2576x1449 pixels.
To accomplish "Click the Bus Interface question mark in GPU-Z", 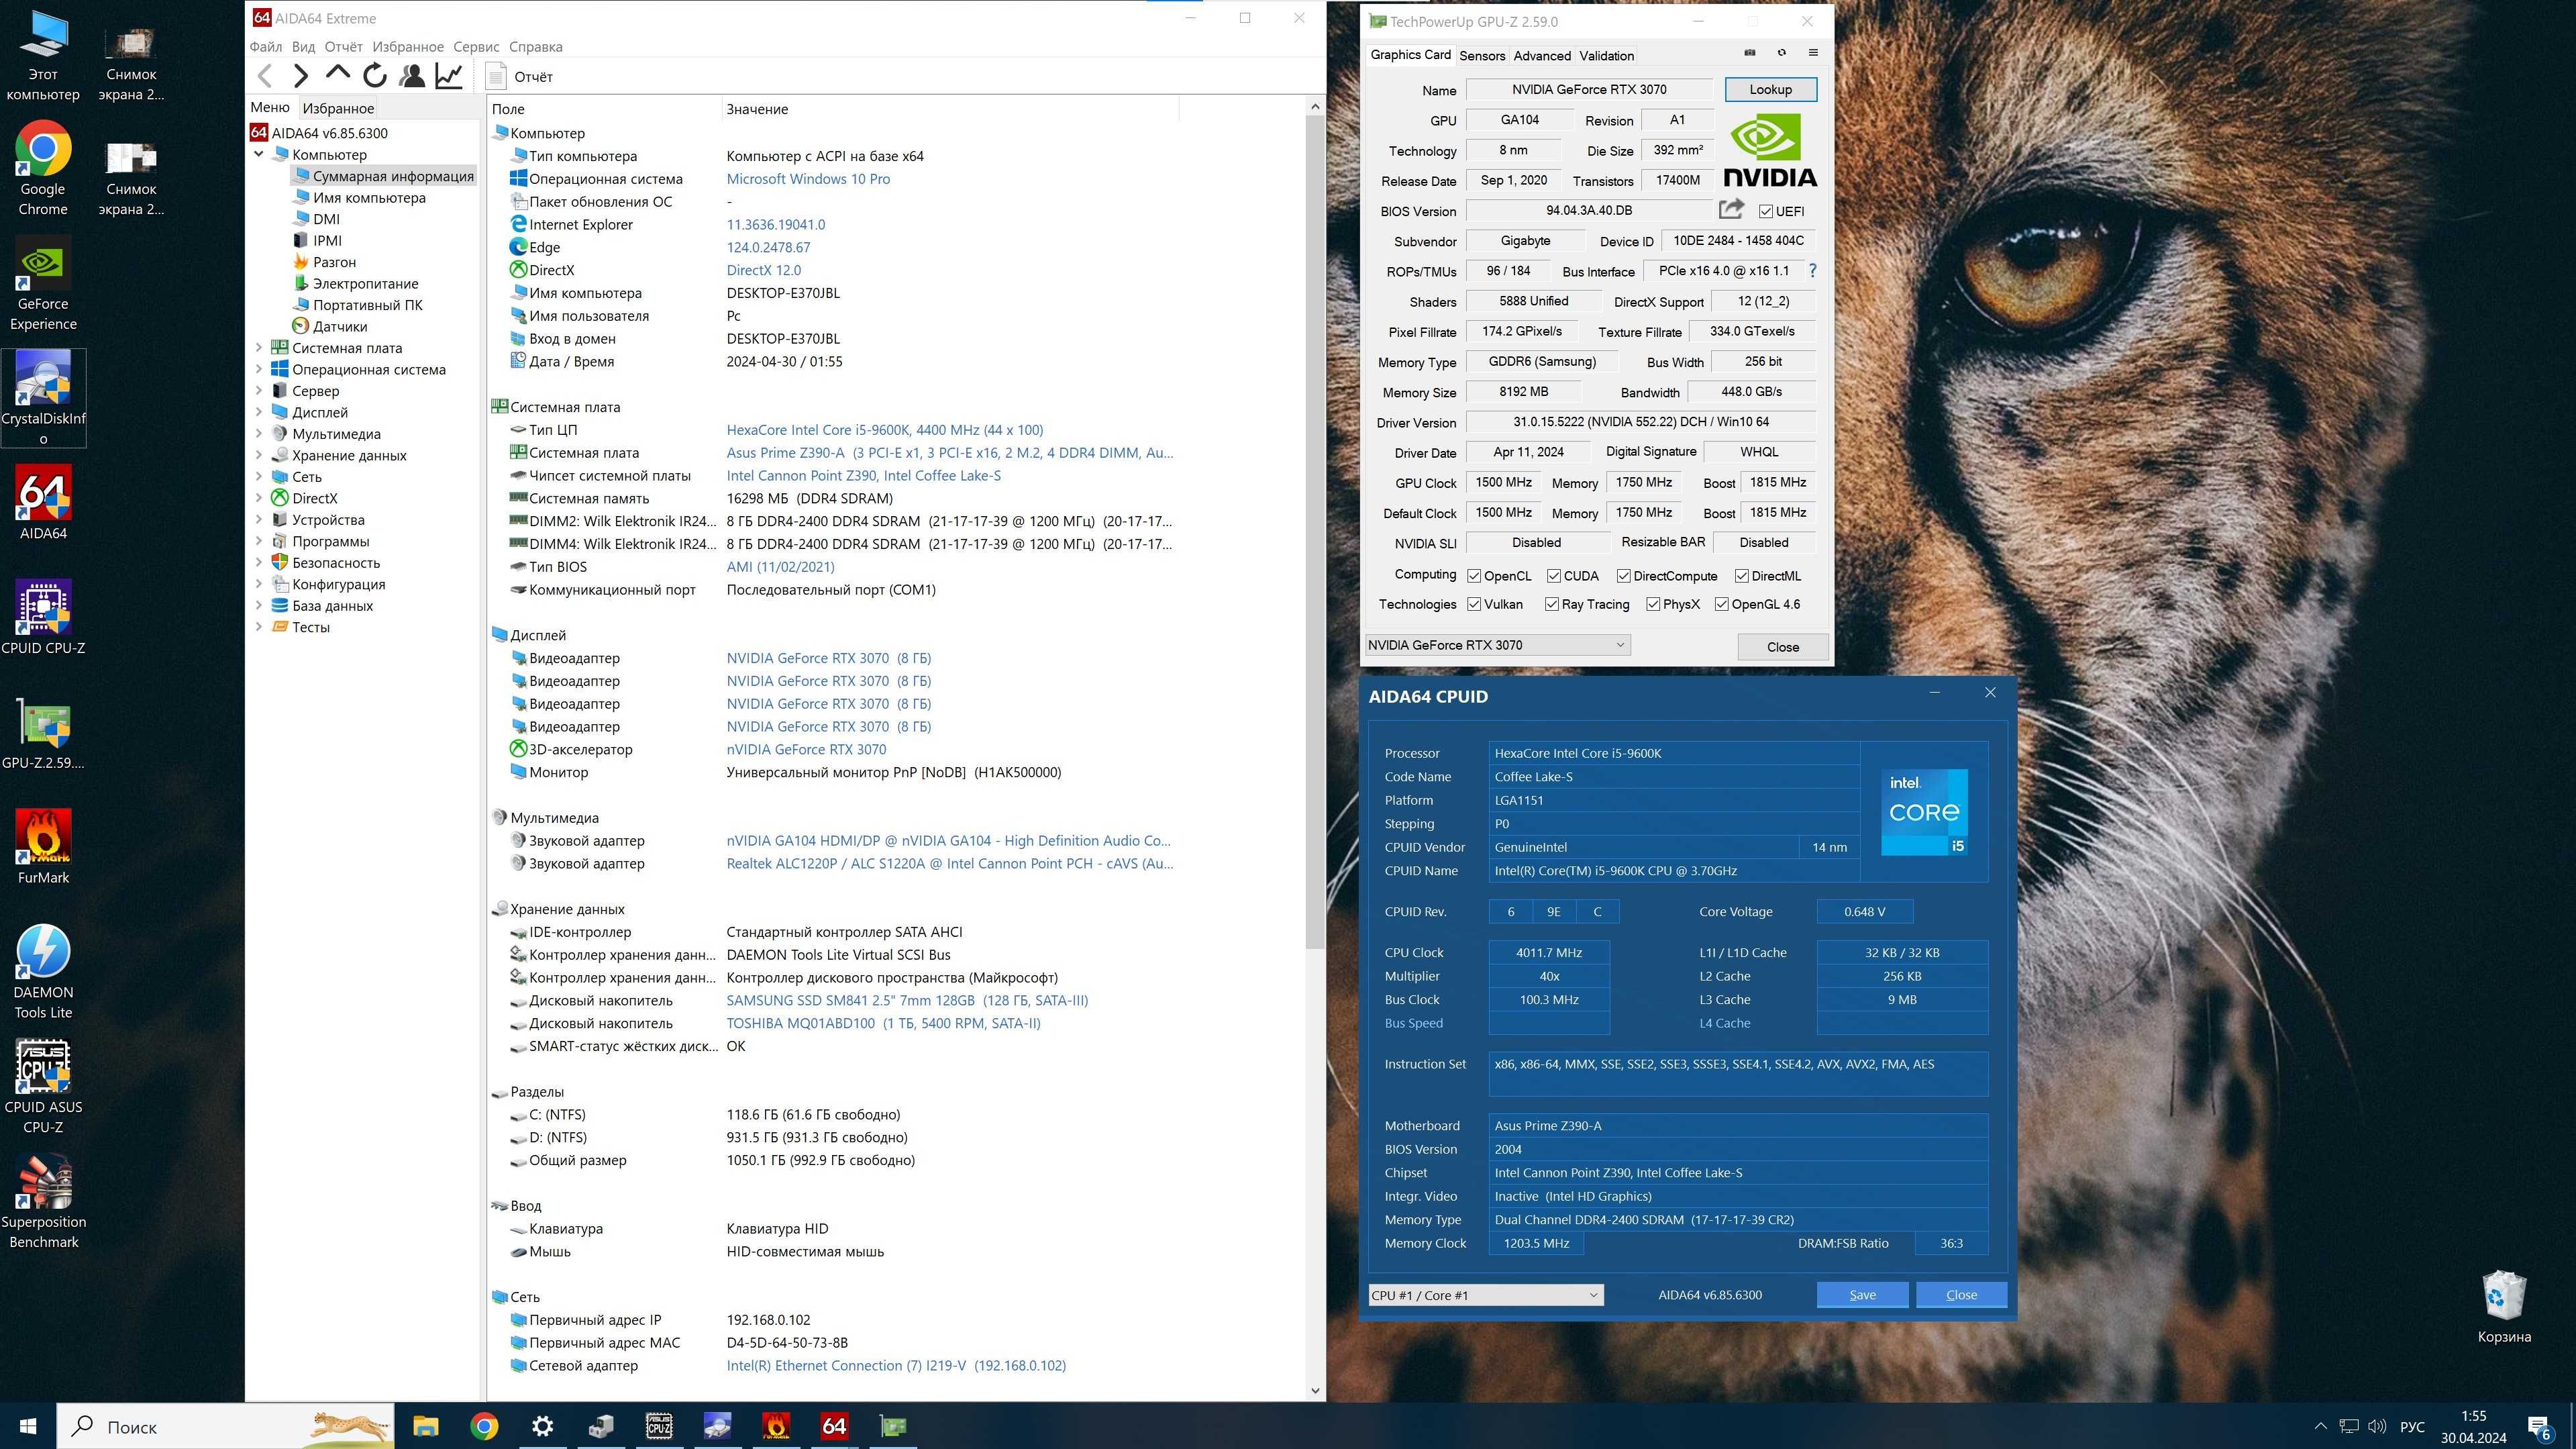I will (1812, 271).
